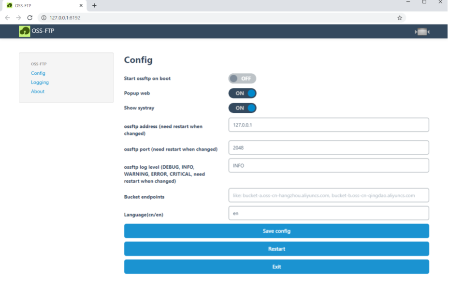449x296 pixels.
Task: Click the Config page heading
Action: (x=138, y=60)
